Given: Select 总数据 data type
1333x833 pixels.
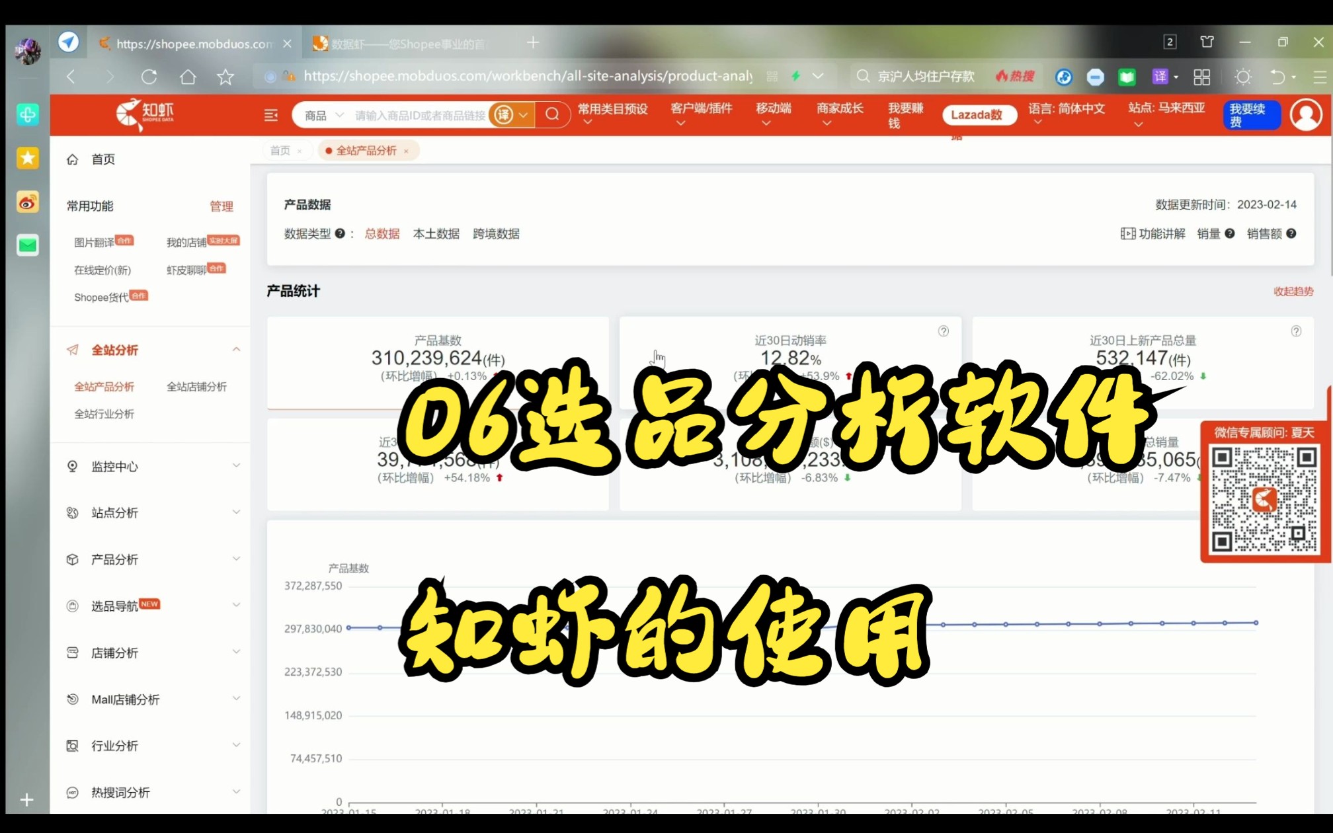Looking at the screenshot, I should [x=382, y=233].
